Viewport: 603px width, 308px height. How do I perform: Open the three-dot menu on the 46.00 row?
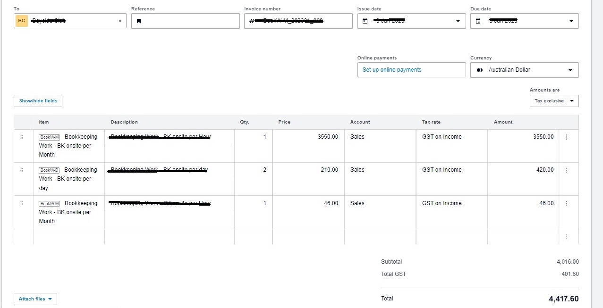coord(567,204)
